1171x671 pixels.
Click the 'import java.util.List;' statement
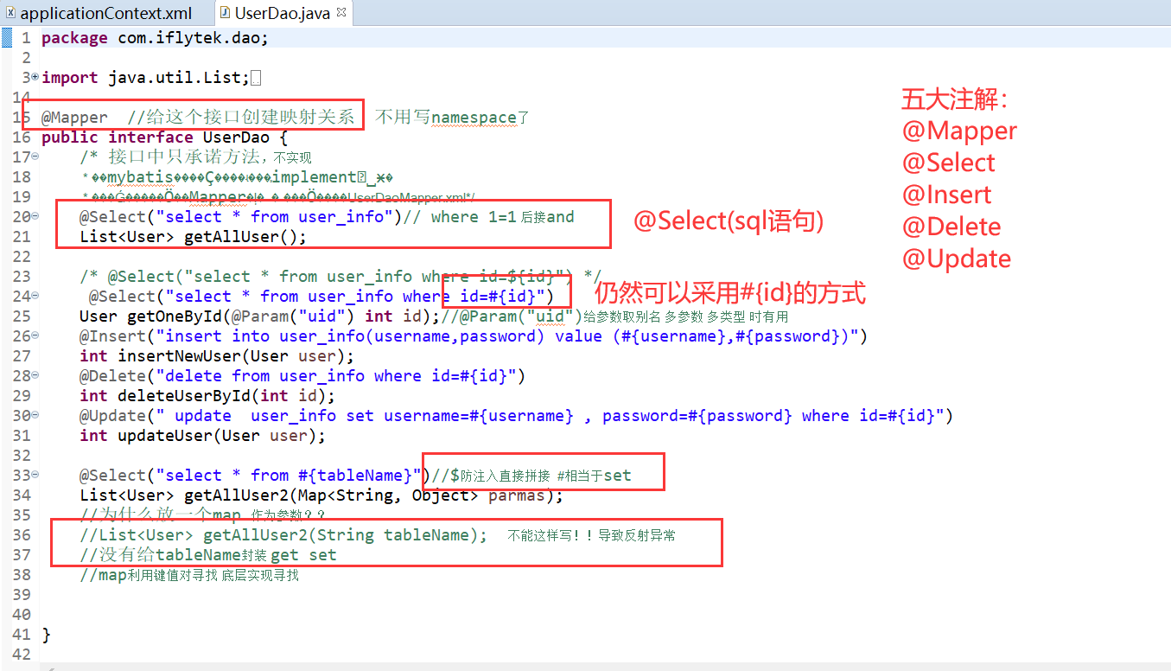145,78
